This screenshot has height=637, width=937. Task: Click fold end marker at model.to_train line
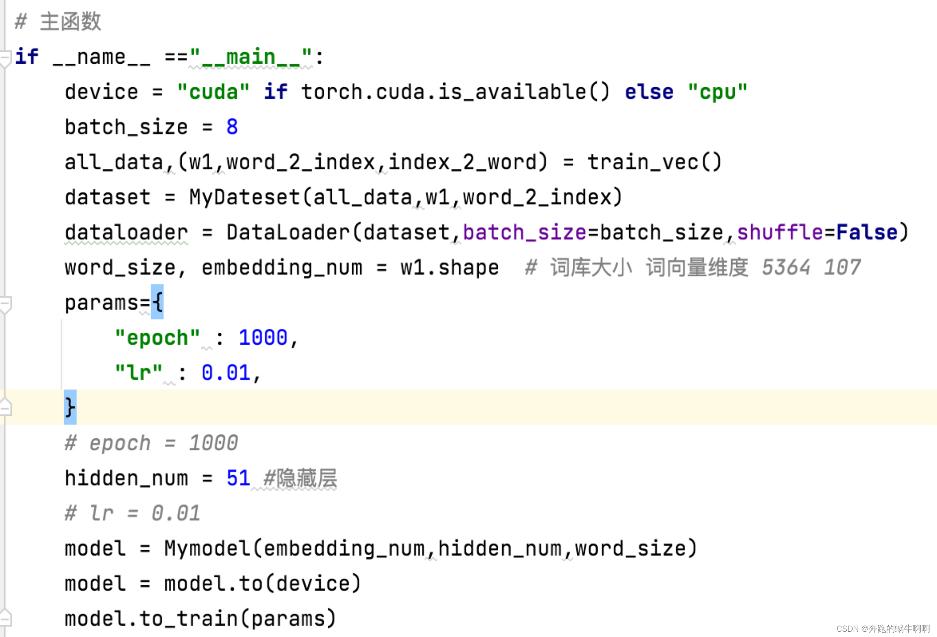click(5, 618)
